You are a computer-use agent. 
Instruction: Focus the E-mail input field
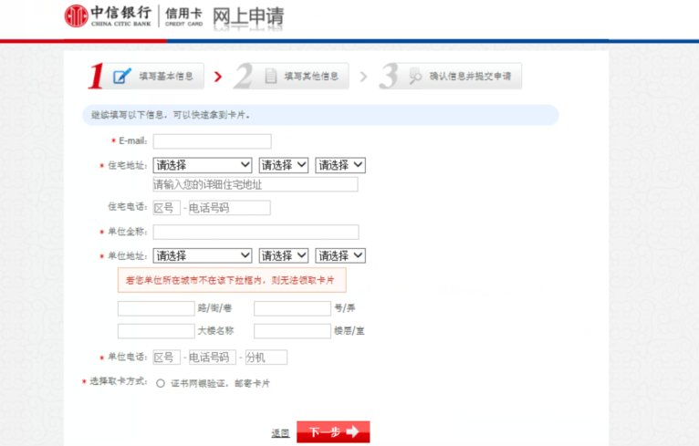click(x=213, y=141)
